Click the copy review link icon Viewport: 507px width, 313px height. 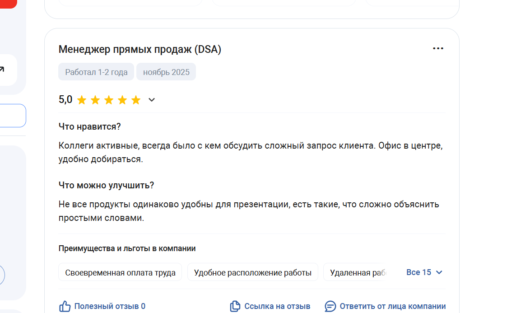pos(235,306)
